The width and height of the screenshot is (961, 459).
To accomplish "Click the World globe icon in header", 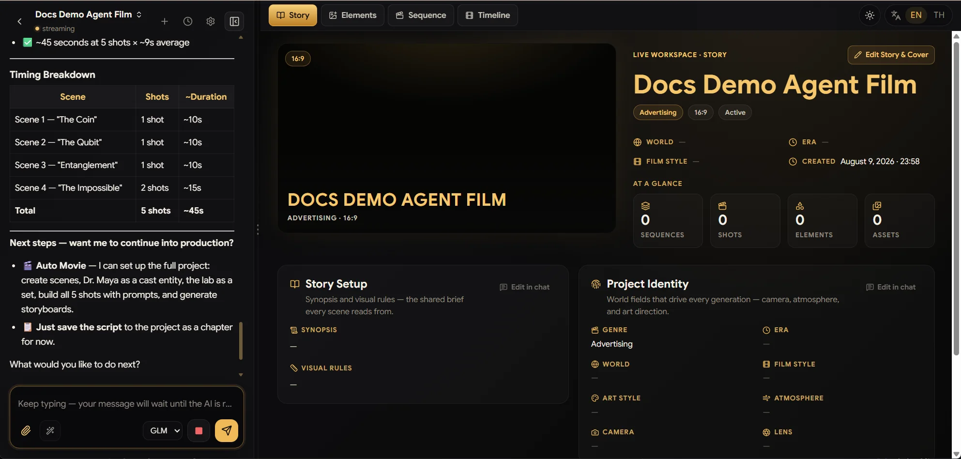I will tap(637, 142).
